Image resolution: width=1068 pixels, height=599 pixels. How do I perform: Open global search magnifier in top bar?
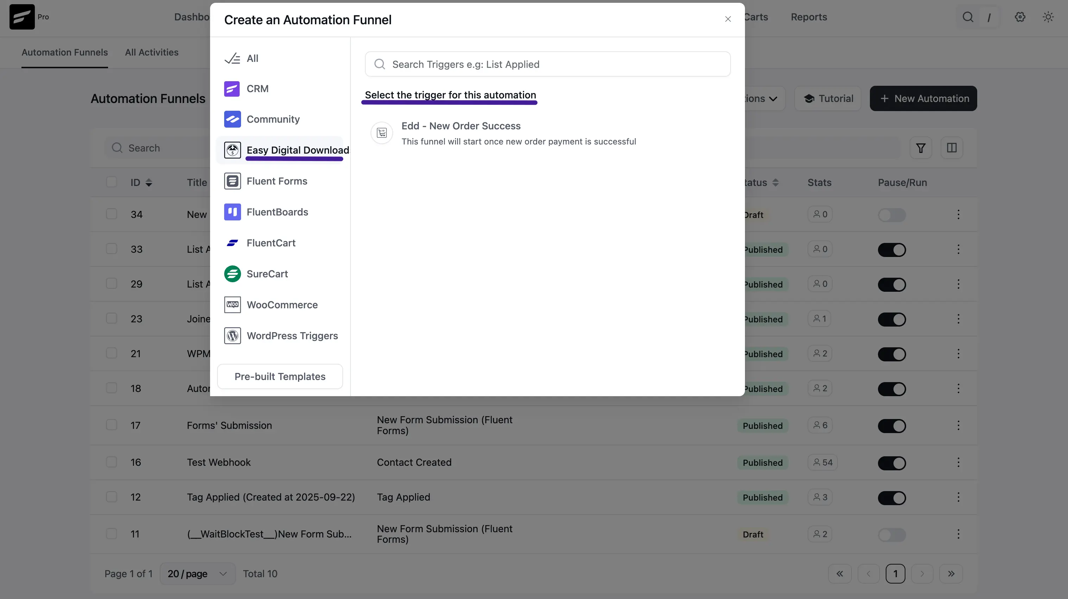tap(968, 17)
